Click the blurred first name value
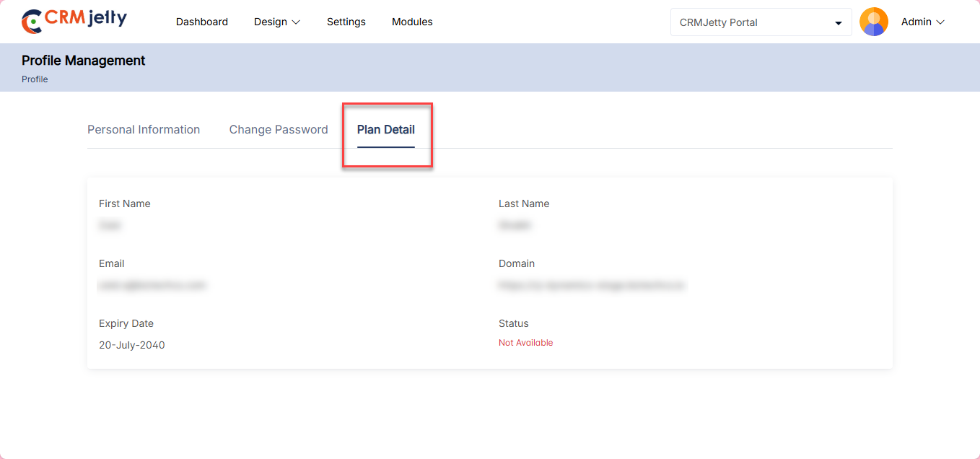The image size is (980, 459). pos(110,226)
